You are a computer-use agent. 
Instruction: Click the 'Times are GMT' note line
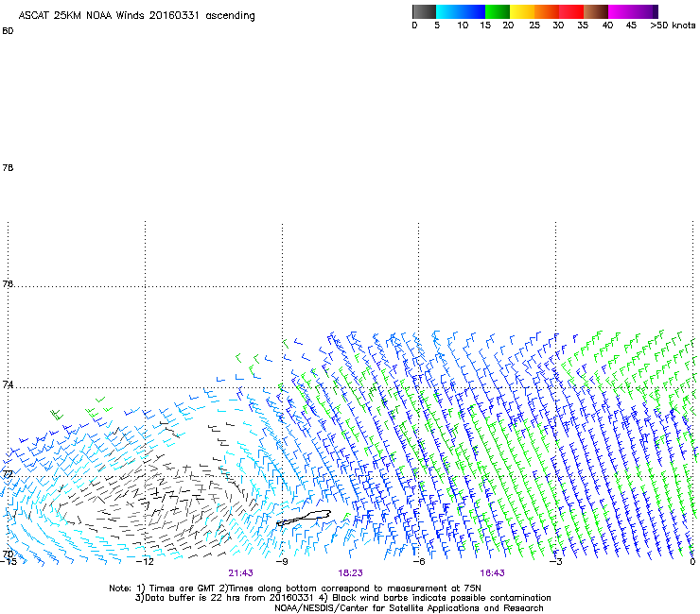click(x=295, y=588)
